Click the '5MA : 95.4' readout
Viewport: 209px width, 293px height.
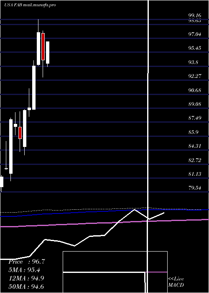click(24, 270)
